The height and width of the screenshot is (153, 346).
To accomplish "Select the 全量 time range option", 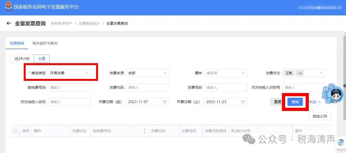I will [x=42, y=59].
